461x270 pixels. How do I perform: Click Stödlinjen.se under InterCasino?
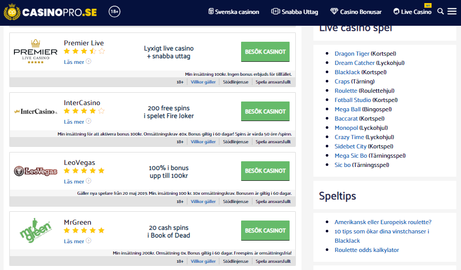(x=235, y=142)
